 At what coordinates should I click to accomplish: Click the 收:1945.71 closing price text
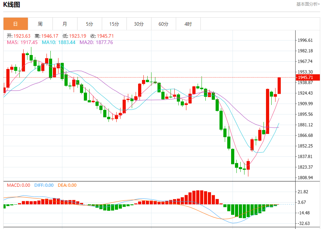coord(102,36)
